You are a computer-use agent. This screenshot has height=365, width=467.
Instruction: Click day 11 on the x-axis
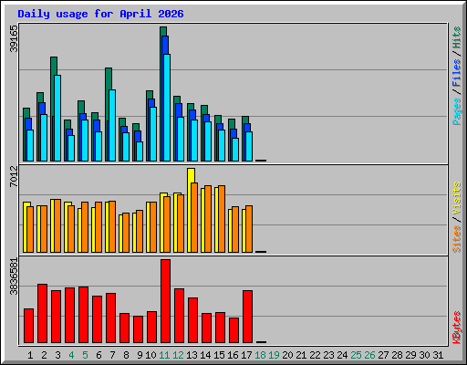pos(164,355)
